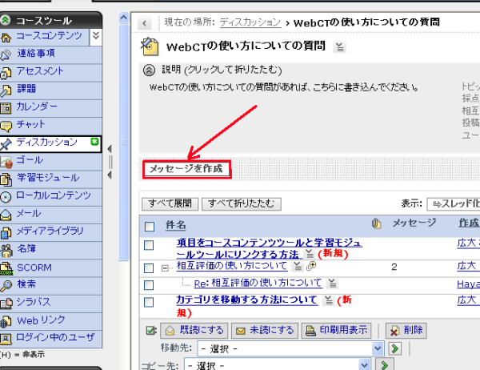Click the scroll-up arrow of the sidebar scrollbar
480x370 pixels.
[124, 18]
